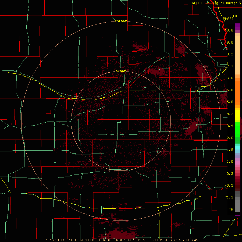The image size is (242, 242).
Task: Click the 4.2 scale value
Action: (230, 114)
